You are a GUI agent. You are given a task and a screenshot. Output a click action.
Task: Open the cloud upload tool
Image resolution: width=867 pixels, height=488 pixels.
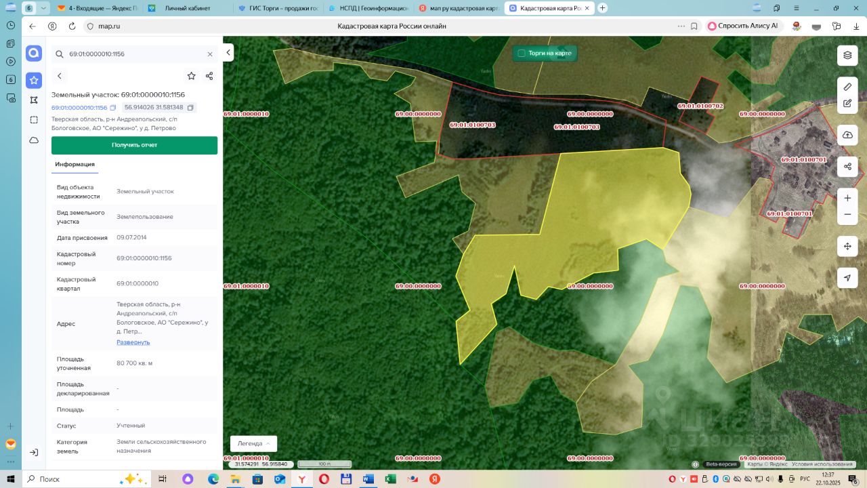[847, 135]
